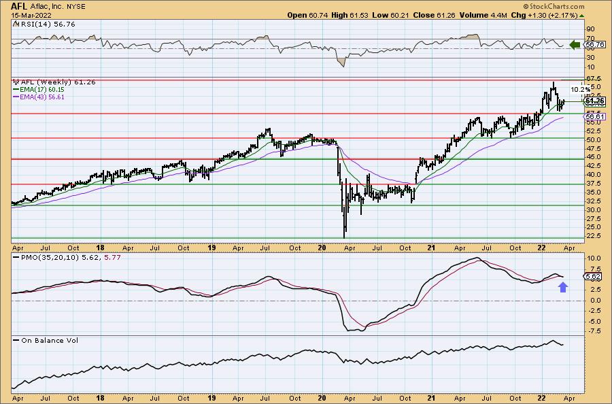Click the green EMA(17) legend line swatch
This screenshot has width=612, height=404.
click(x=16, y=89)
